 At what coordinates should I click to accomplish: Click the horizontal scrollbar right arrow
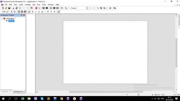[x=174, y=92]
